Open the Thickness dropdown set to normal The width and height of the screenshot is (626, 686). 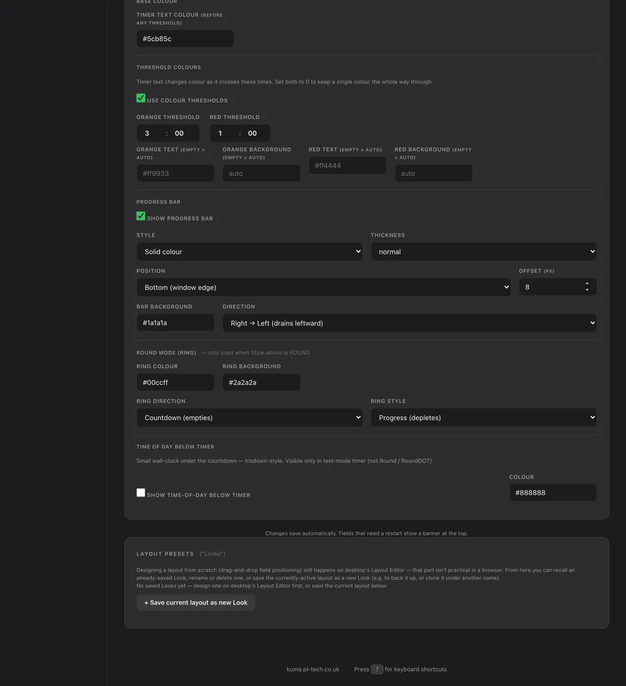pos(484,252)
